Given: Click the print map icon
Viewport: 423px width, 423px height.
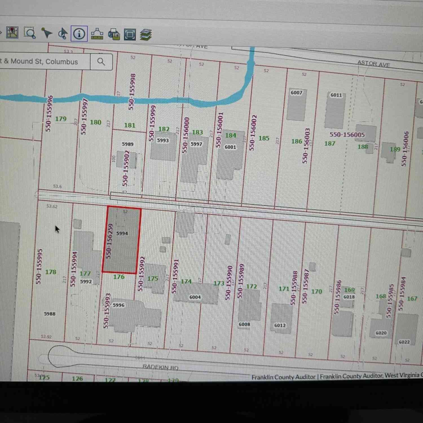Looking at the screenshot, I should pyautogui.click(x=114, y=34).
